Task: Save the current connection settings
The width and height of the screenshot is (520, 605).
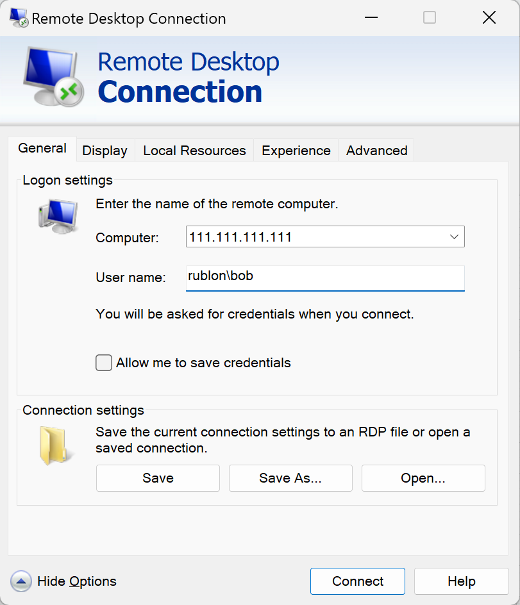Action: (157, 478)
